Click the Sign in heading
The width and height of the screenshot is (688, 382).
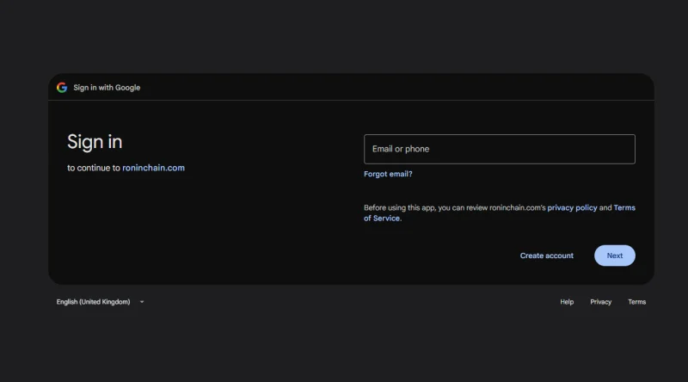(95, 142)
